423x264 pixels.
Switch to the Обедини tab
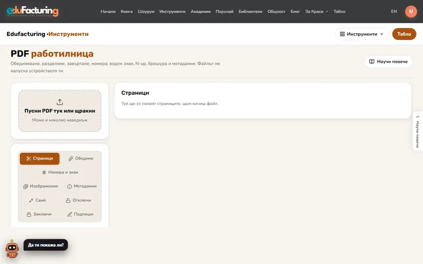pos(81,158)
